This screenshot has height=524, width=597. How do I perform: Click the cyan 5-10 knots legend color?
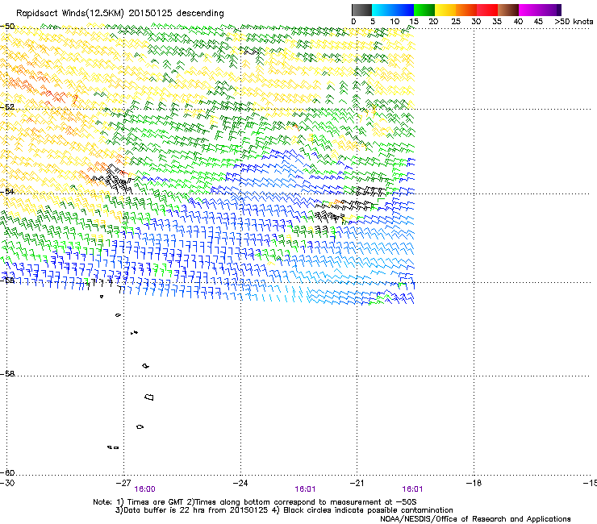point(382,10)
